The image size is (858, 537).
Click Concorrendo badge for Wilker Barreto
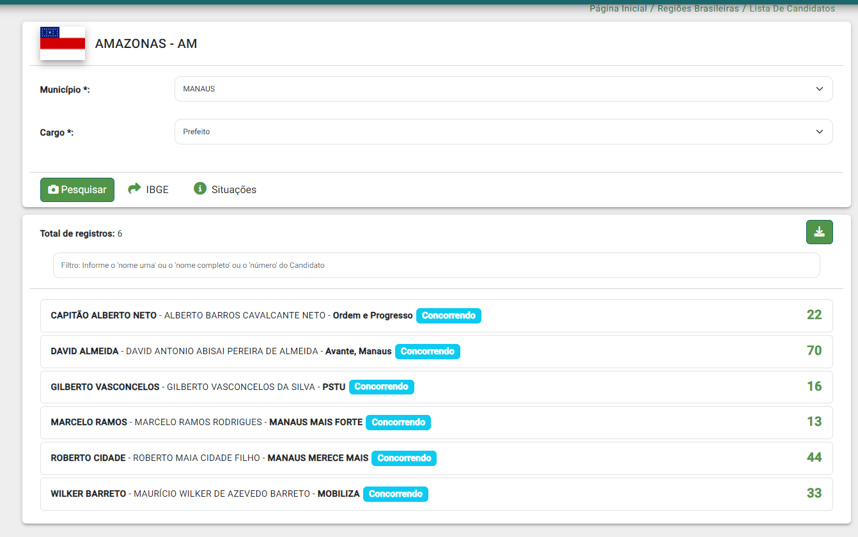click(x=396, y=494)
